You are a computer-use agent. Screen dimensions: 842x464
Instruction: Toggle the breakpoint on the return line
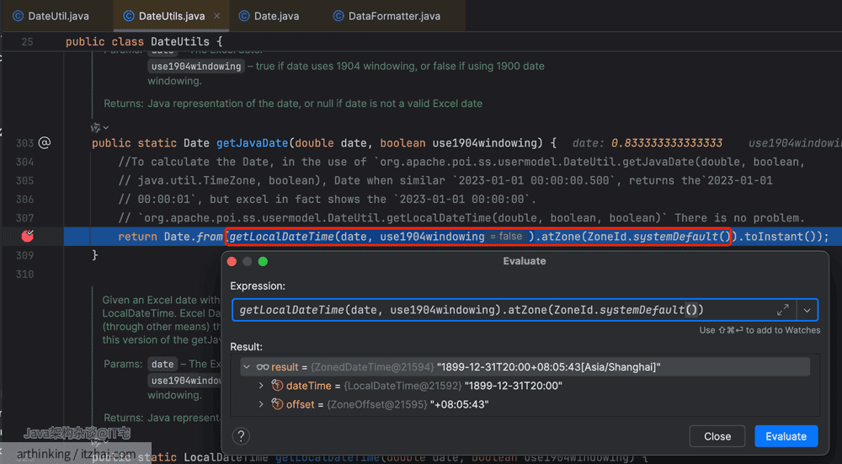click(28, 236)
